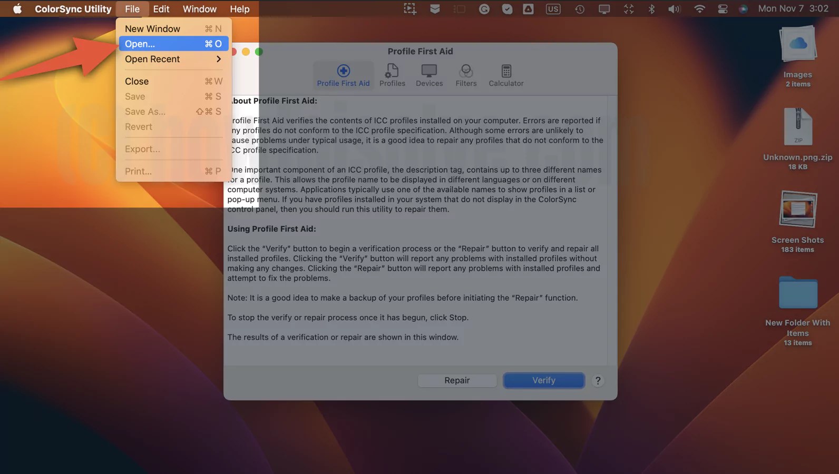
Task: Choose Open... from the File menu
Action: pyautogui.click(x=173, y=44)
